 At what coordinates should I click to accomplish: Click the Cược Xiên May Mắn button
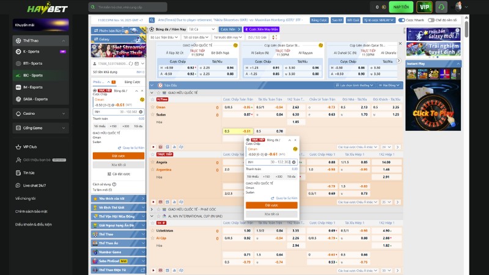(x=262, y=29)
